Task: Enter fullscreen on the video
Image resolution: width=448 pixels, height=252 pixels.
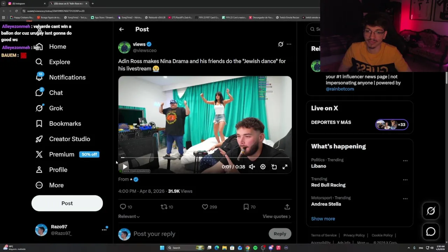Action: click(285, 167)
